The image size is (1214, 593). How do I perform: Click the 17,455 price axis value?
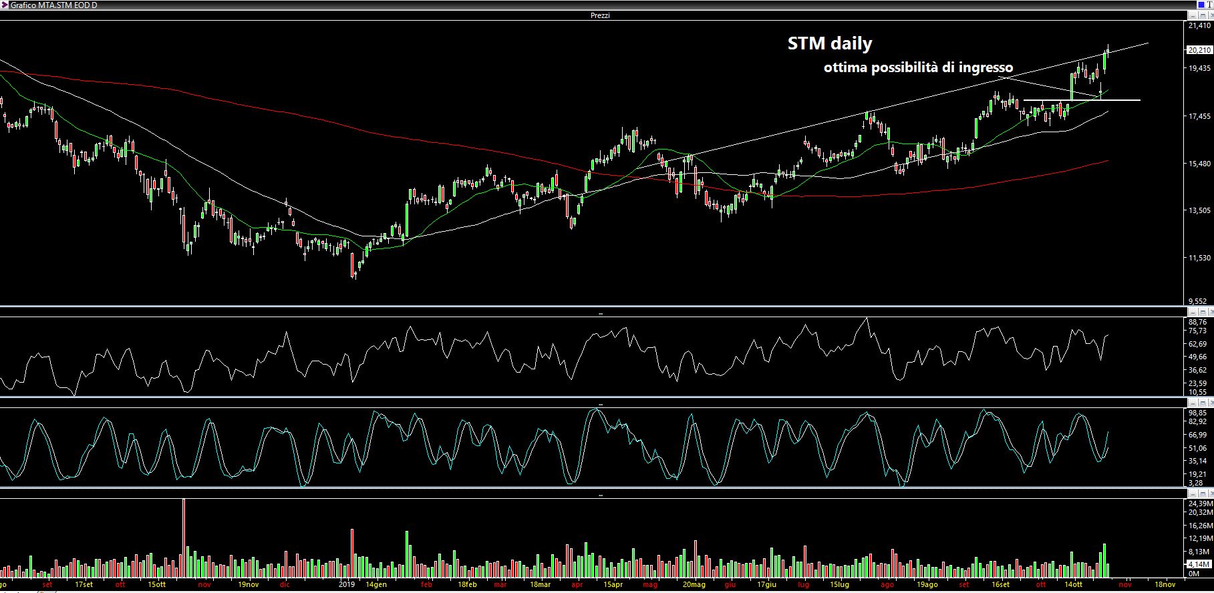point(1199,116)
